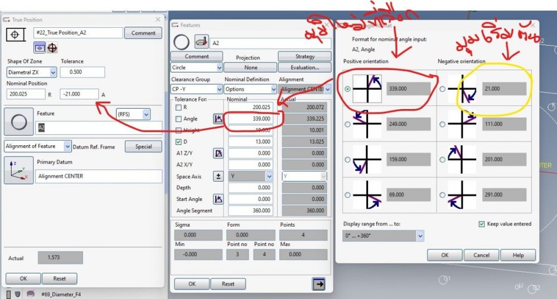Image resolution: width=557 pixels, height=299 pixels.
Task: Click the Space Axis plus-minus icon
Action: (218, 177)
